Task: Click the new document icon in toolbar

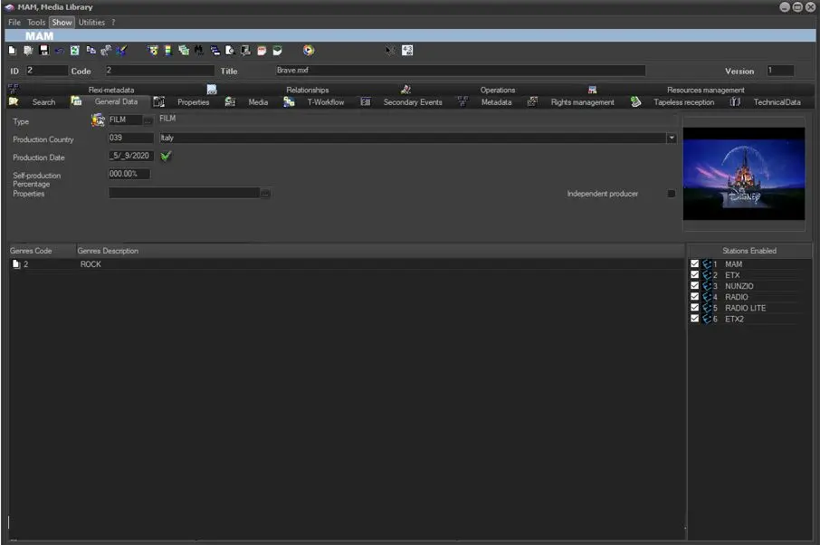Action: [x=13, y=51]
